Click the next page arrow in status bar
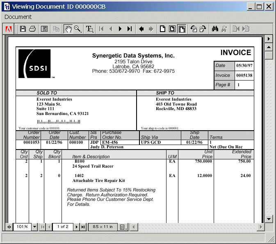Viewport: 276px width, 244px height. (x=76, y=227)
